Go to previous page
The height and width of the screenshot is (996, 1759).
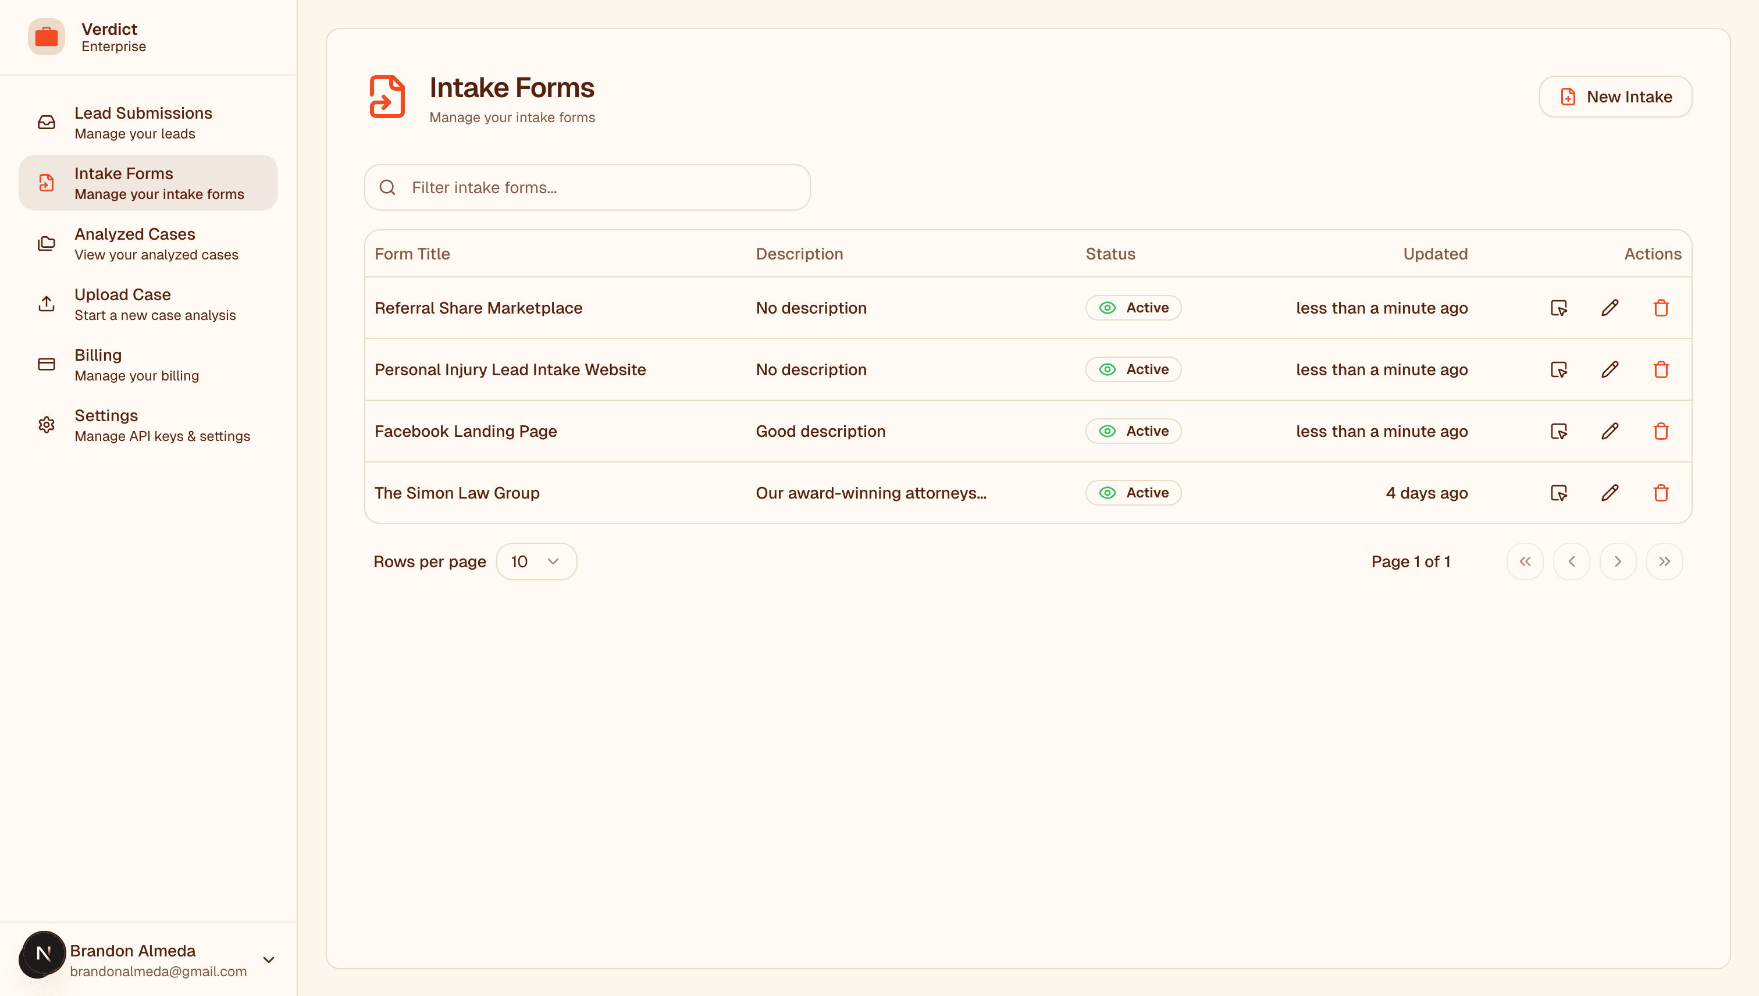click(1572, 561)
